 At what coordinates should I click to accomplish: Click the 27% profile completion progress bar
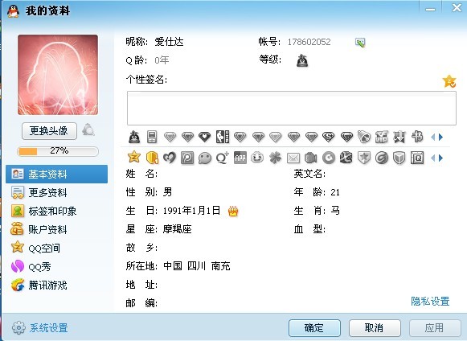(x=58, y=151)
